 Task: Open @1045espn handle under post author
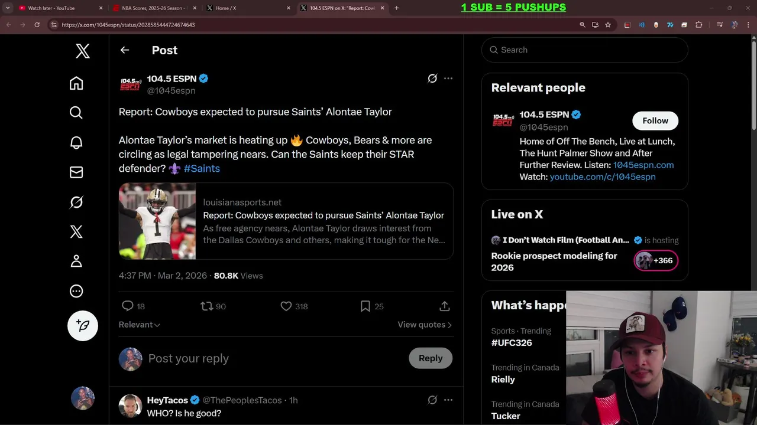pyautogui.click(x=171, y=91)
